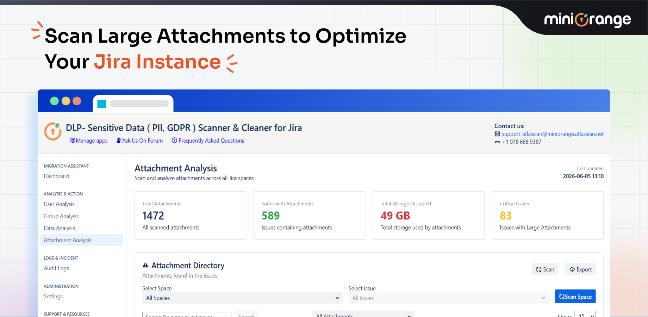This screenshot has height=317, width=648.
Task: Open Manage apps link
Action: click(89, 141)
